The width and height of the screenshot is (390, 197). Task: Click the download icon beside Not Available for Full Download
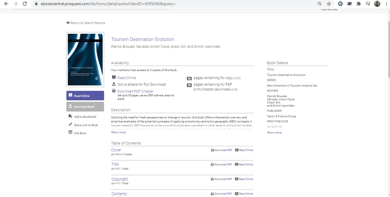click(114, 84)
